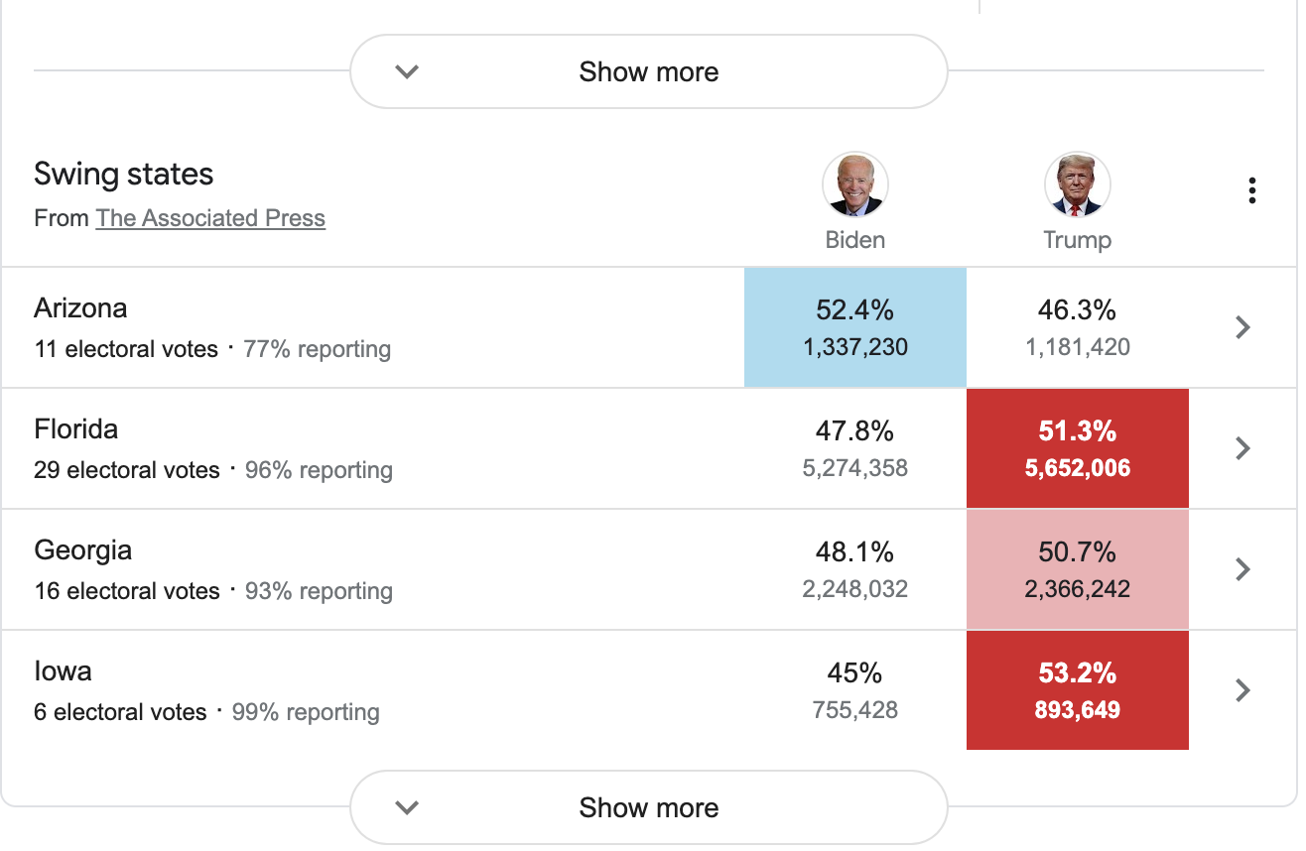
Task: Select the Florida state name
Action: pyautogui.click(x=75, y=428)
